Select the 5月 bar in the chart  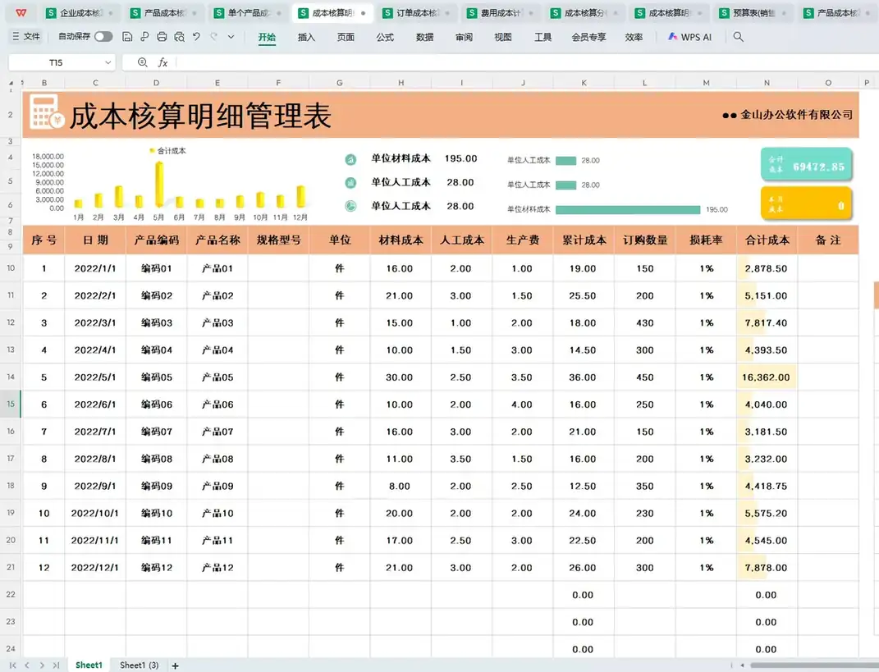(x=159, y=184)
